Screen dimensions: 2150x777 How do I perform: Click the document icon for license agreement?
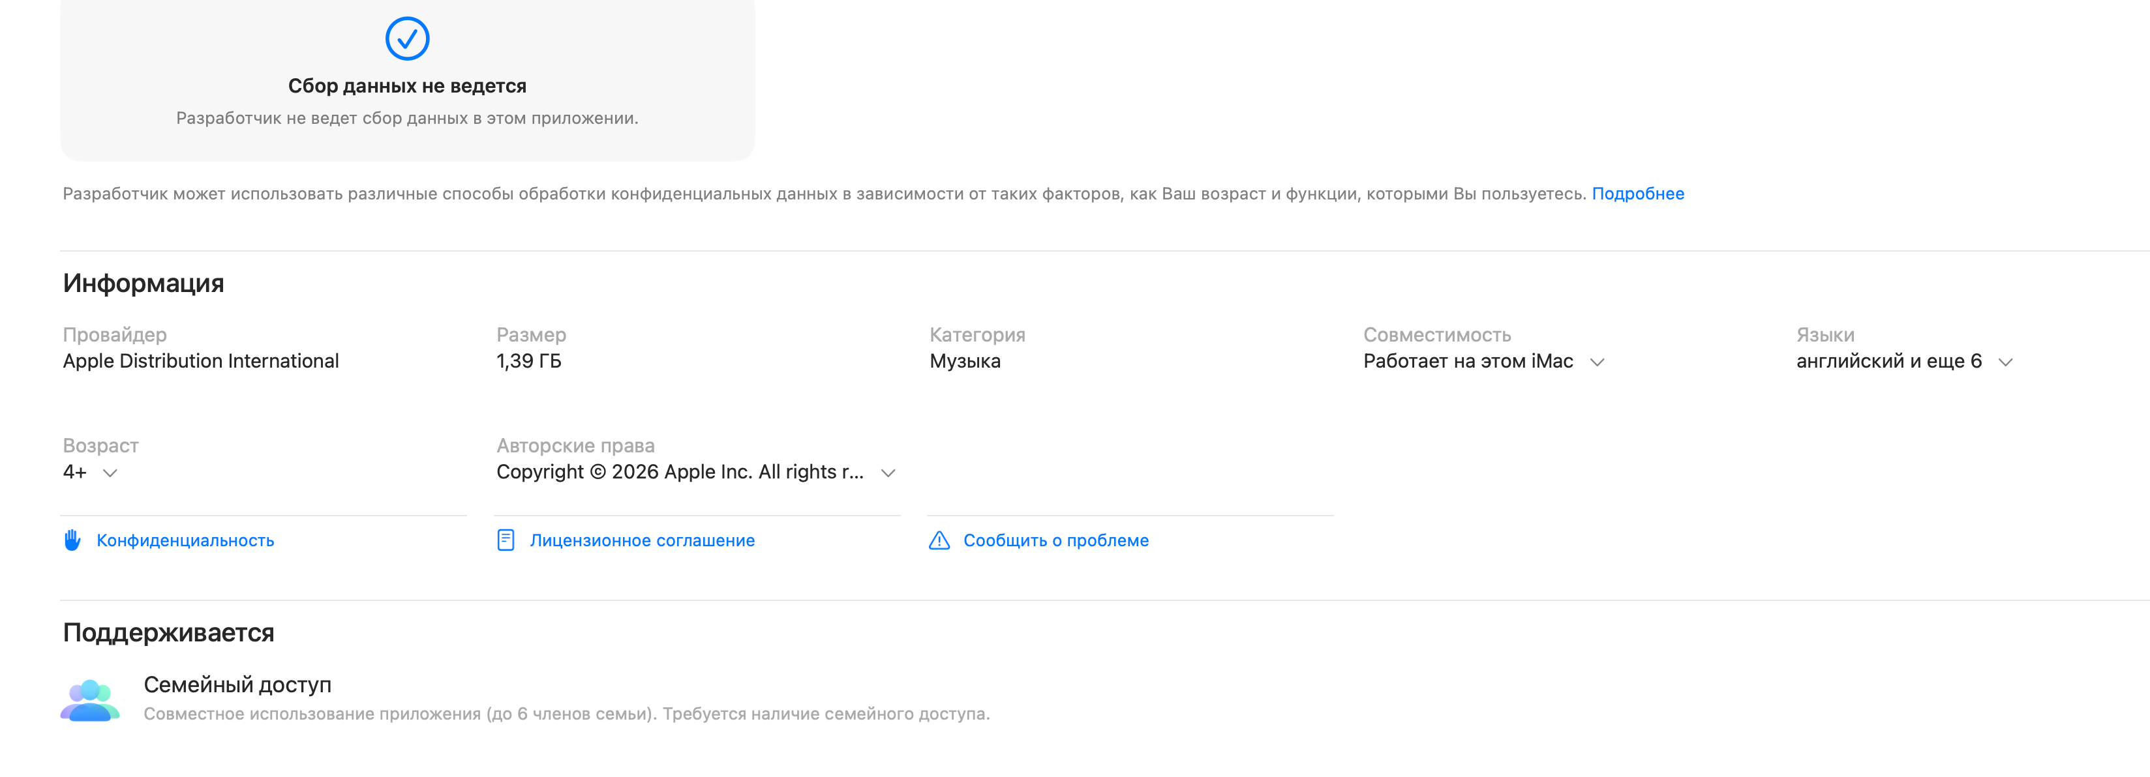pos(505,540)
